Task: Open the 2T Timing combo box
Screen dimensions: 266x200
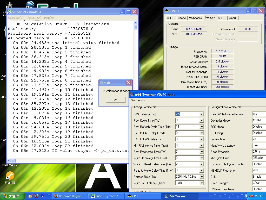Action: coord(259,133)
